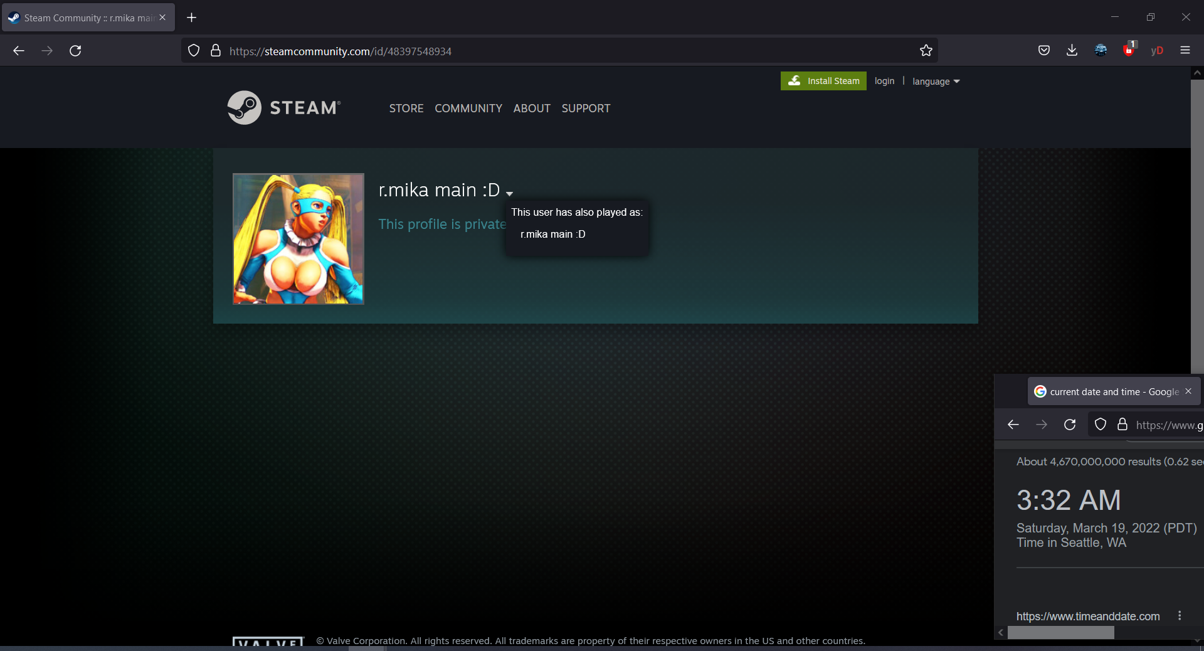
Task: Click the main page vertical scrollbar
Action: pos(1197,226)
